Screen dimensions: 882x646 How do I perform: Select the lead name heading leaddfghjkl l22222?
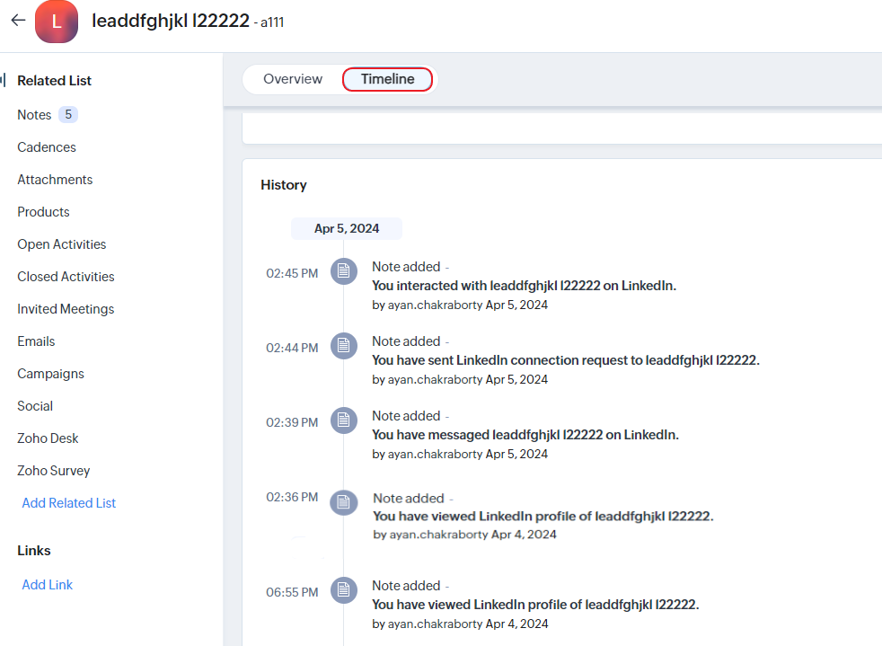coord(171,21)
